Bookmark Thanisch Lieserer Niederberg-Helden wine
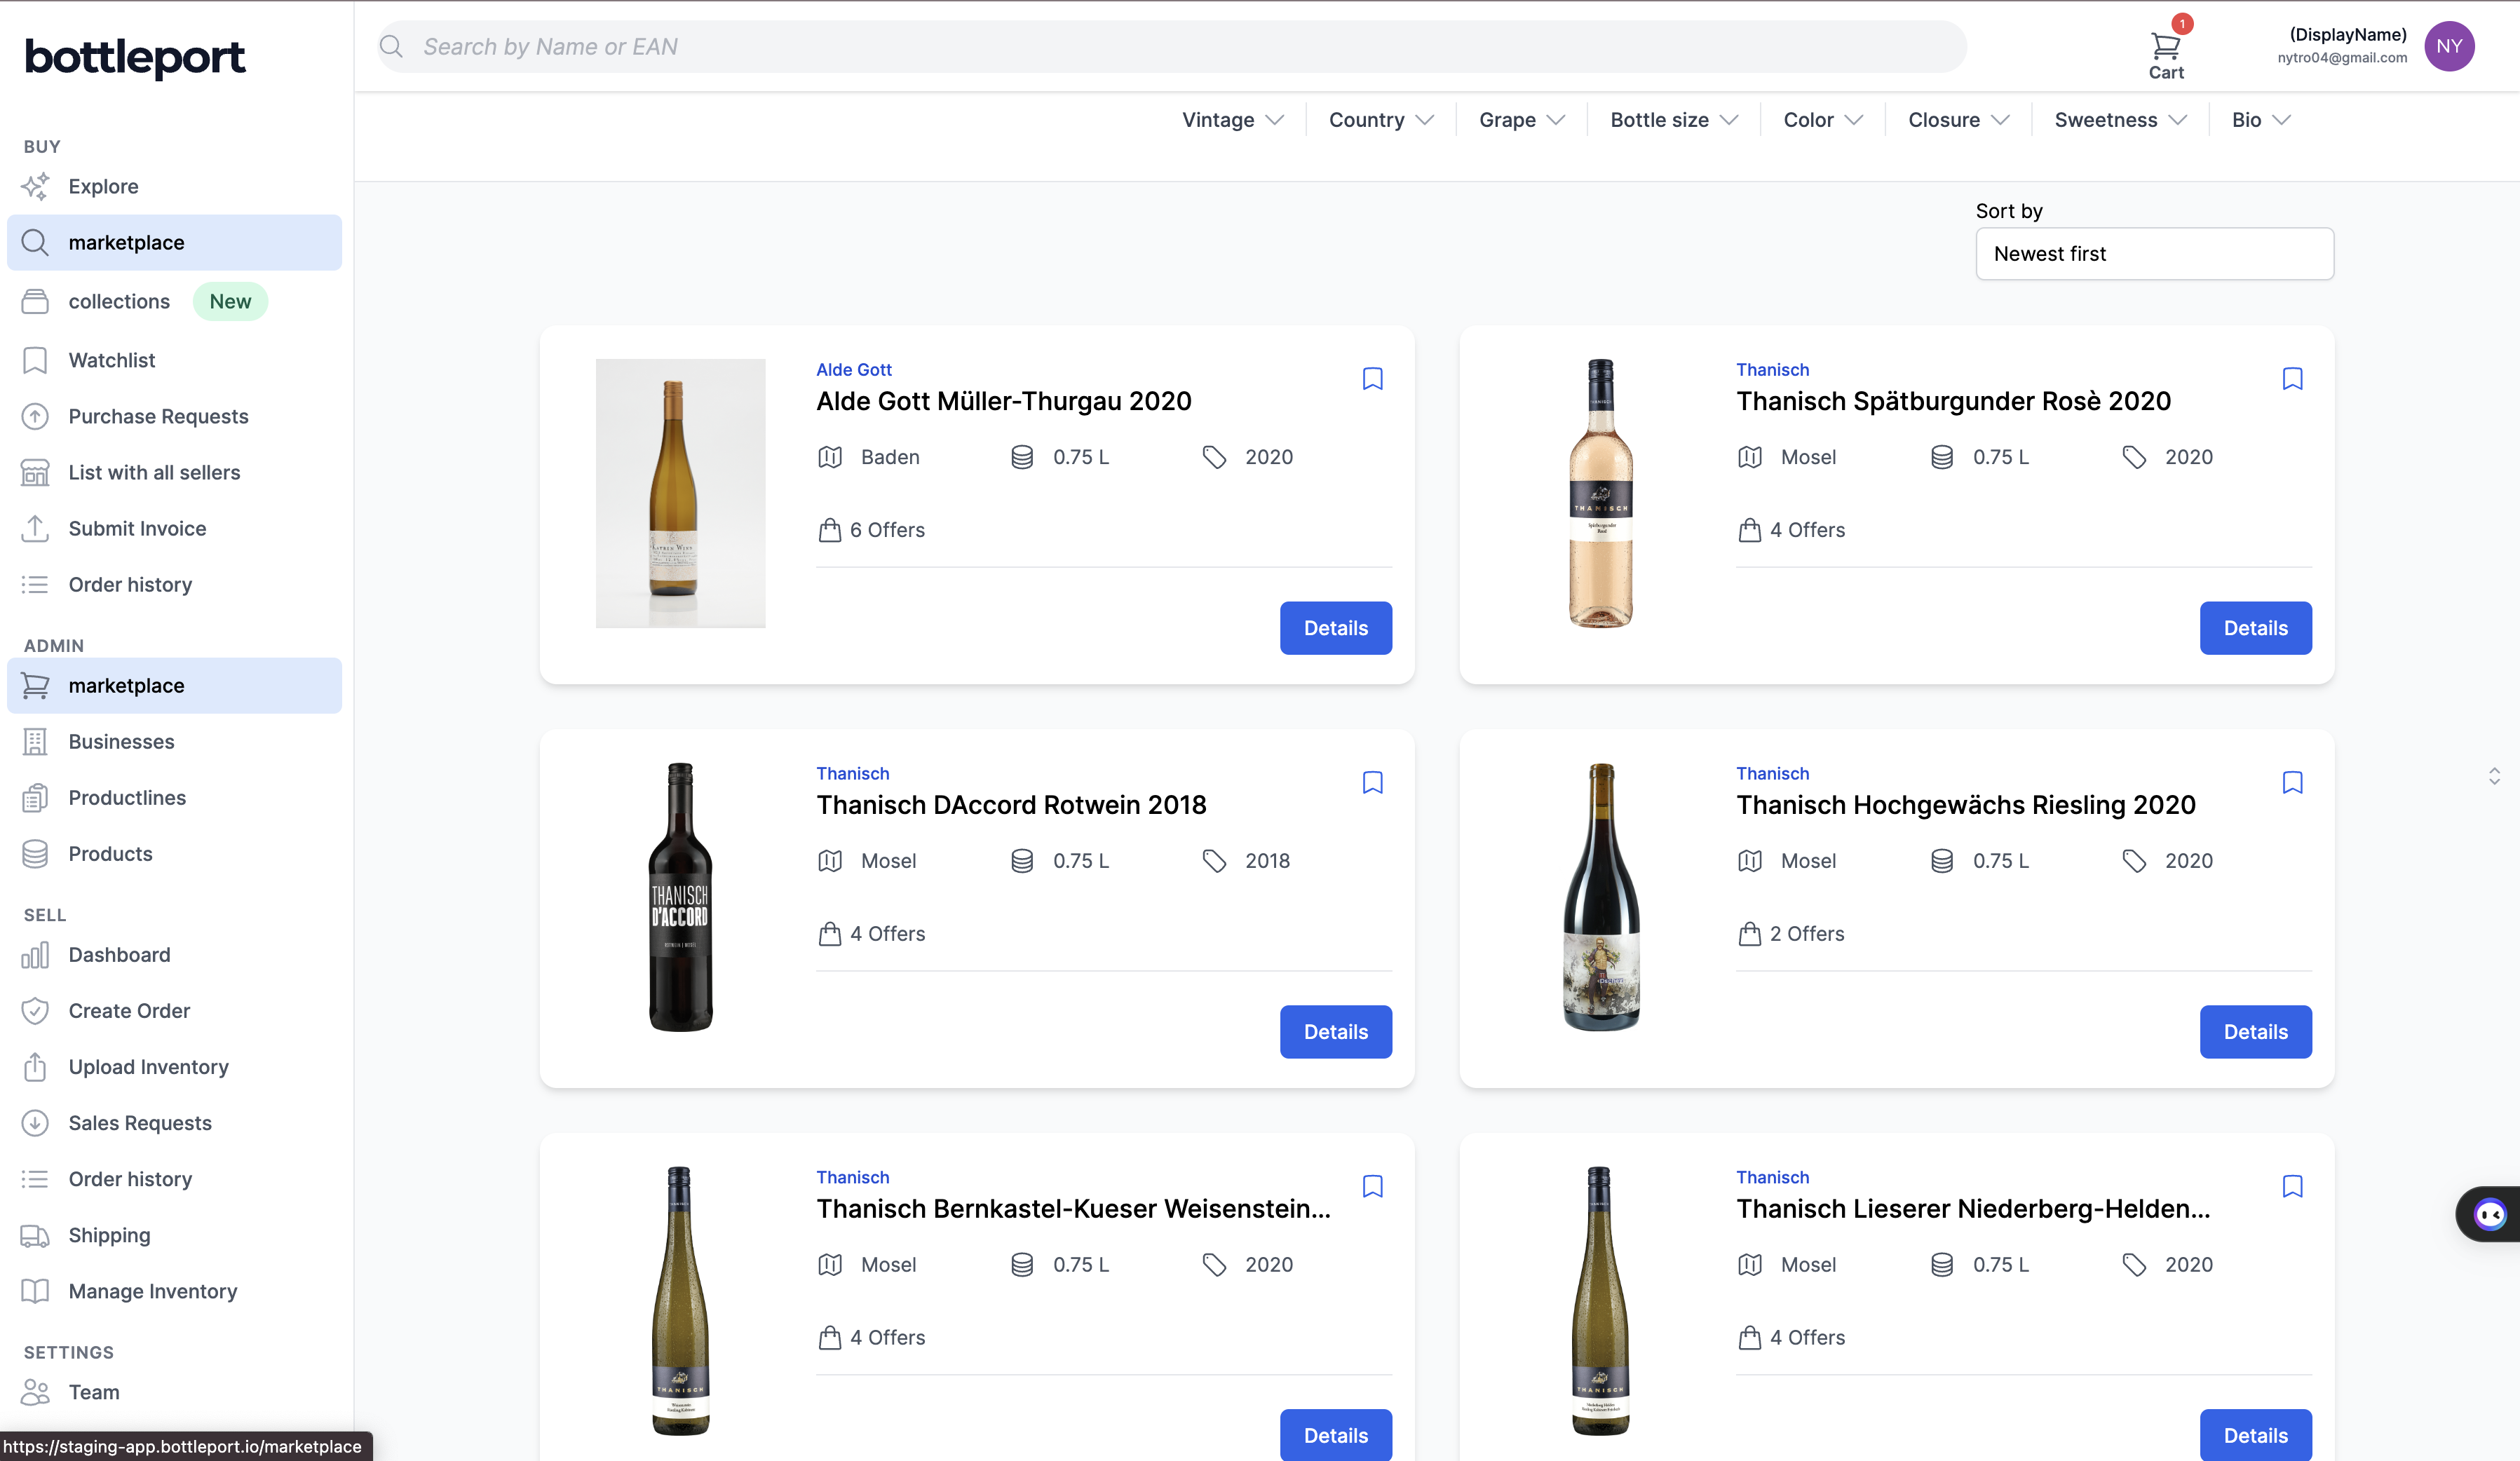This screenshot has width=2520, height=1461. [x=2293, y=1187]
